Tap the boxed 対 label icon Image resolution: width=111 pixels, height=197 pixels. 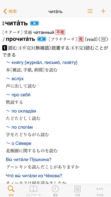103,39
